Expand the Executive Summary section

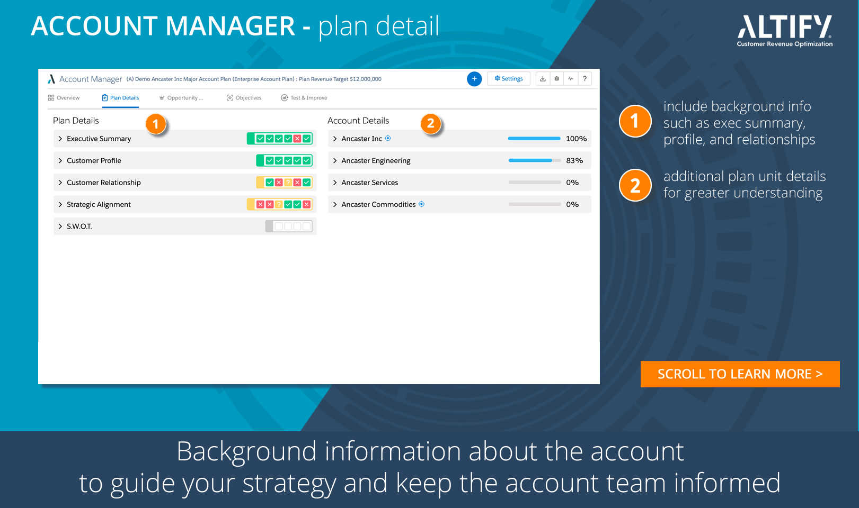tap(60, 139)
